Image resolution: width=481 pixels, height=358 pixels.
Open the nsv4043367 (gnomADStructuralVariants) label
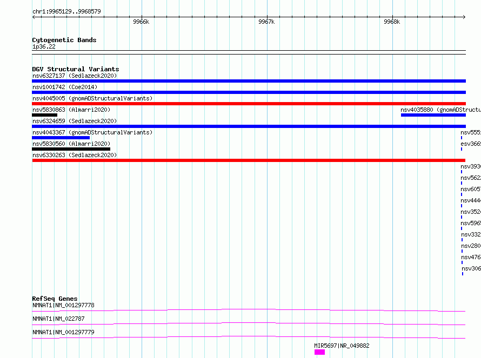(x=92, y=132)
